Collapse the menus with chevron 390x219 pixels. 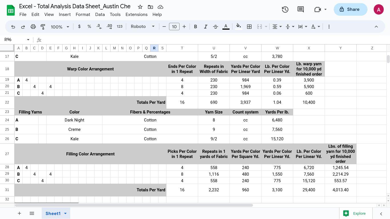(x=376, y=27)
